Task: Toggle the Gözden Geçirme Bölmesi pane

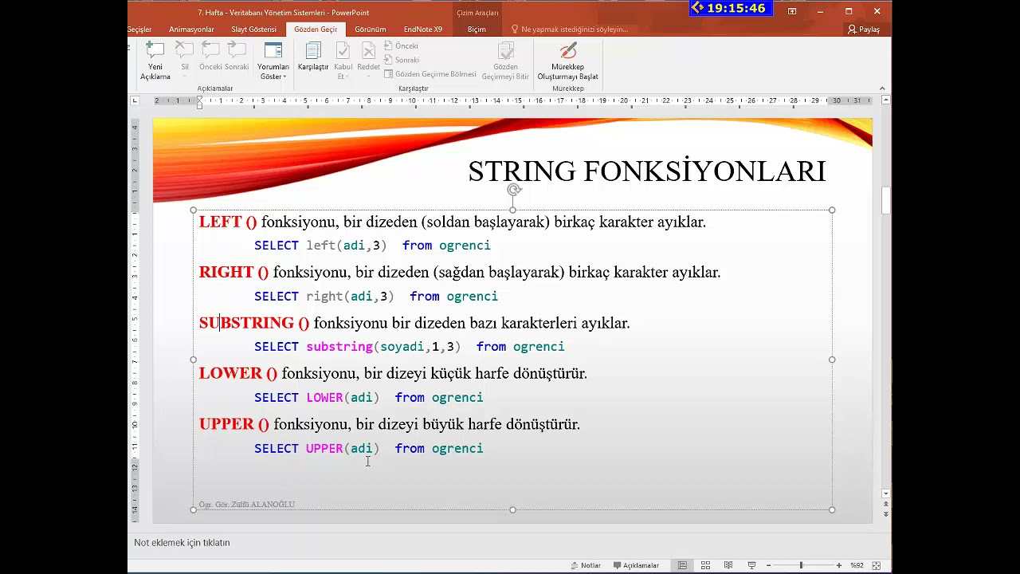Action: (430, 74)
